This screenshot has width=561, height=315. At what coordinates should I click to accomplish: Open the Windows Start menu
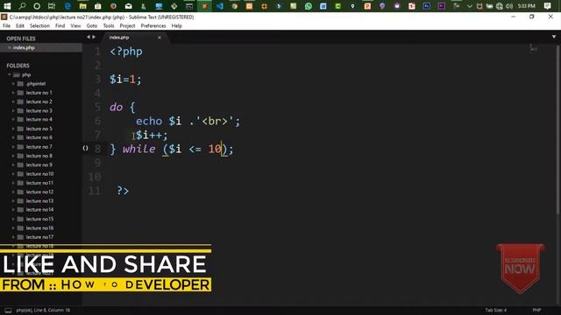[7, 6]
